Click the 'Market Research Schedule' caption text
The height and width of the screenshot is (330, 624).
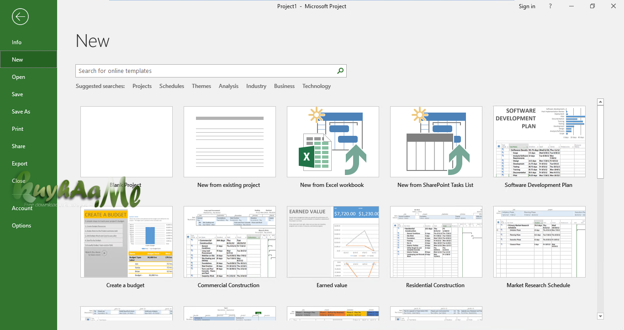(x=539, y=285)
